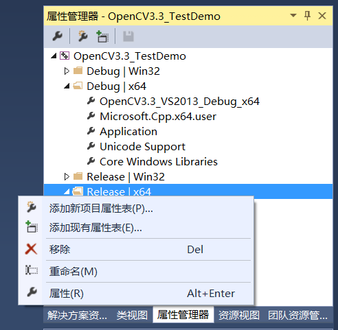Click the disabled save toolbar icon
The width and height of the screenshot is (338, 330).
128,36
